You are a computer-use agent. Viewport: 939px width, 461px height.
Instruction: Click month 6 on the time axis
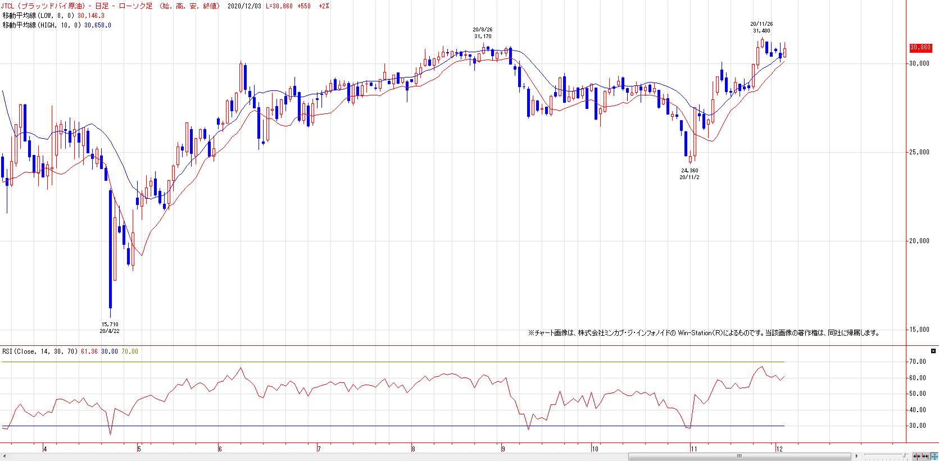pos(220,449)
